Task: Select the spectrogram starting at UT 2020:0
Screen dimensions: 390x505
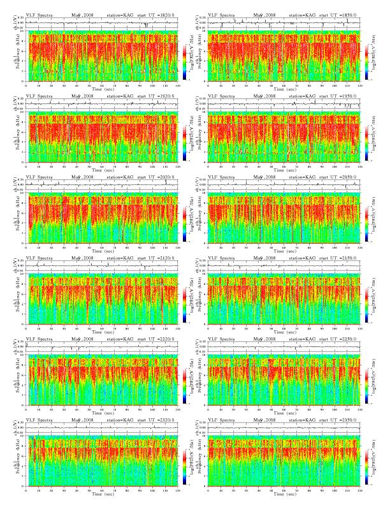Action: tap(102, 218)
